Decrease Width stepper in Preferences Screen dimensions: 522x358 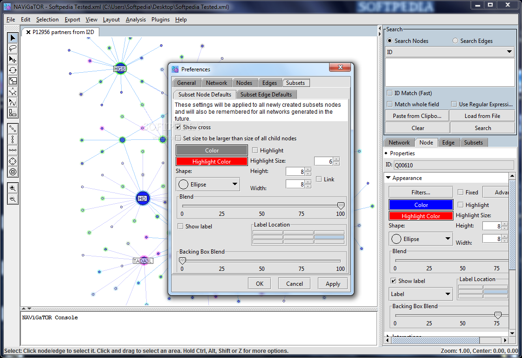click(x=308, y=186)
